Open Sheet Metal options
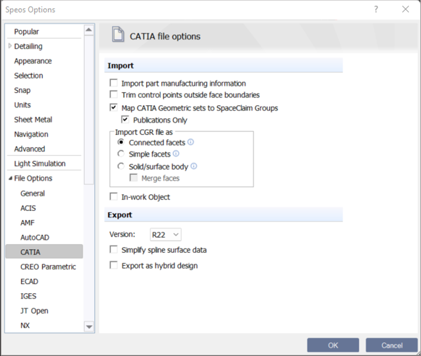Image resolution: width=421 pixels, height=356 pixels. [x=33, y=120]
